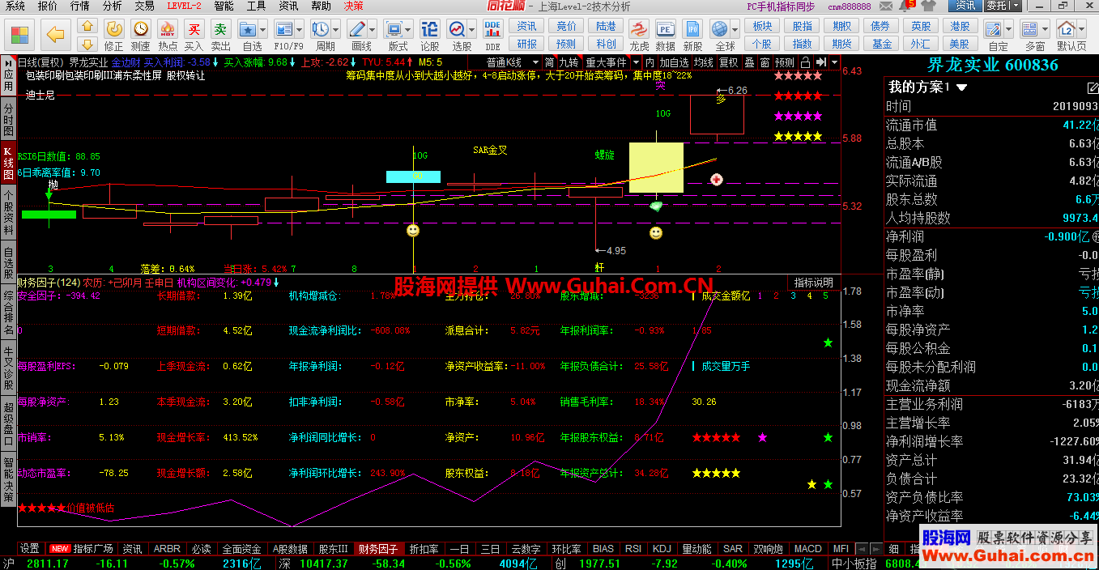Toggle 复权 price adjustment
The height and width of the screenshot is (570, 1099).
(x=729, y=62)
